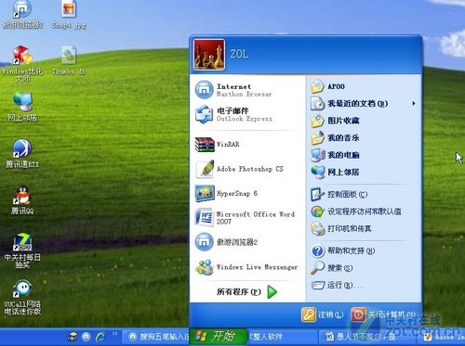The width and height of the screenshot is (465, 346).
Task: Click Maxthon quick launch icon
Action: point(86,337)
